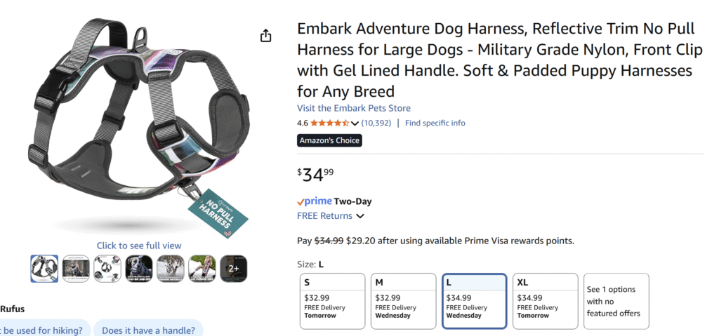Image resolution: width=719 pixels, height=336 pixels.
Task: Click the share icon beside product image
Action: [265, 36]
